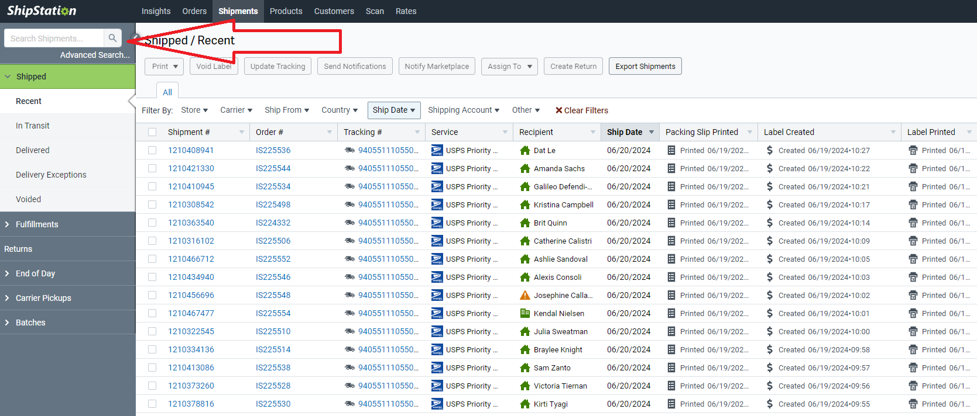Click the Void Label button
The height and width of the screenshot is (416, 977).
tap(214, 66)
